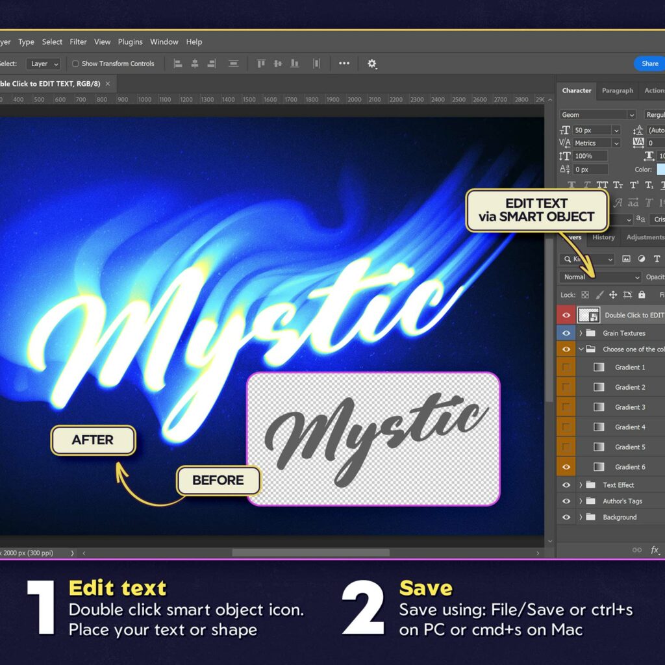The height and width of the screenshot is (665, 665).
Task: Open the Filter menu
Action: 78,42
